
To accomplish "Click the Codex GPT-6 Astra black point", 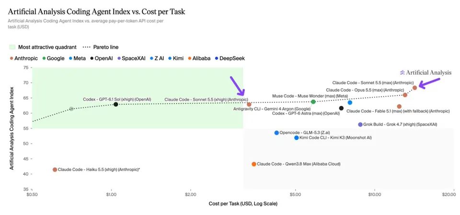I will 341,108.
